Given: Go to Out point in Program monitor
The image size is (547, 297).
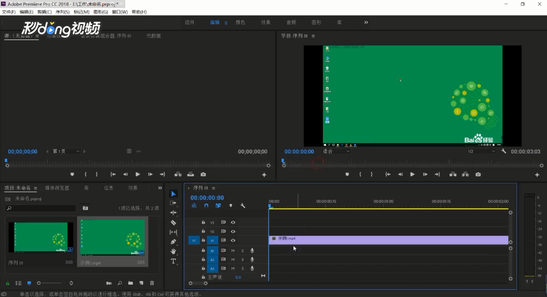Looking at the screenshot, I should (438, 174).
